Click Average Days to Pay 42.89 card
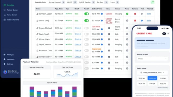This screenshot has height=97, width=173. coord(37,72)
